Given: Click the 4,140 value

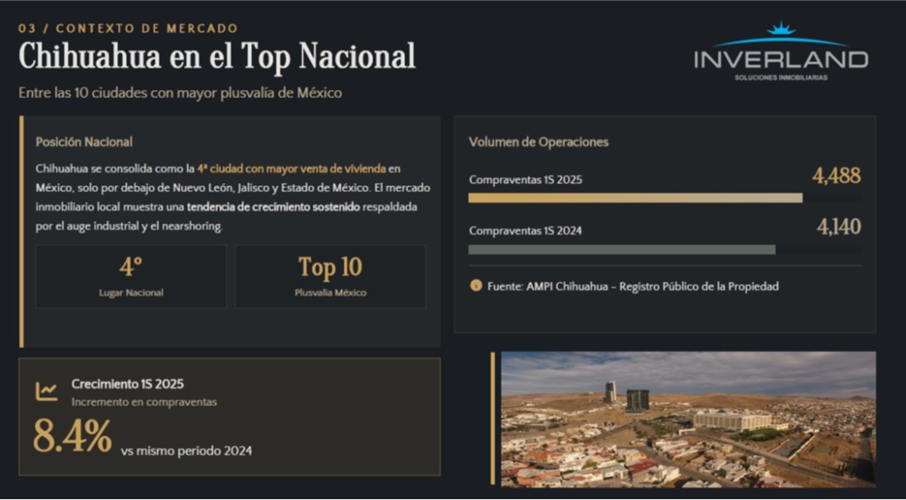Looking at the screenshot, I should click(x=838, y=227).
